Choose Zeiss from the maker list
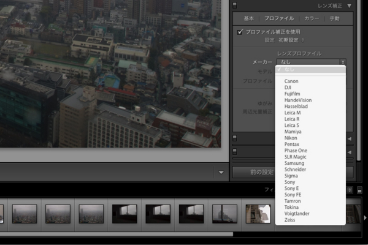 (x=310, y=220)
